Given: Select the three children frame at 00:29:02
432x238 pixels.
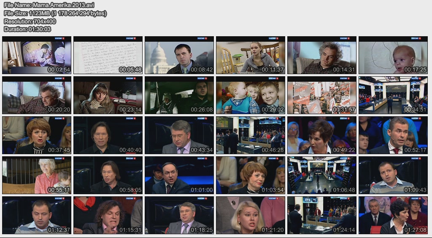Looking at the screenshot, I should tap(251, 95).
